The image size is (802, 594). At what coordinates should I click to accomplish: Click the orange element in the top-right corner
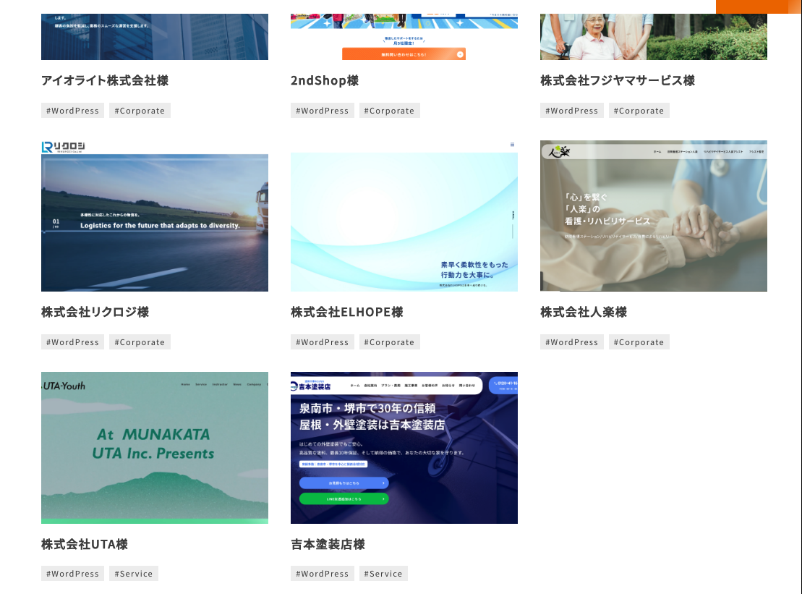click(758, 6)
